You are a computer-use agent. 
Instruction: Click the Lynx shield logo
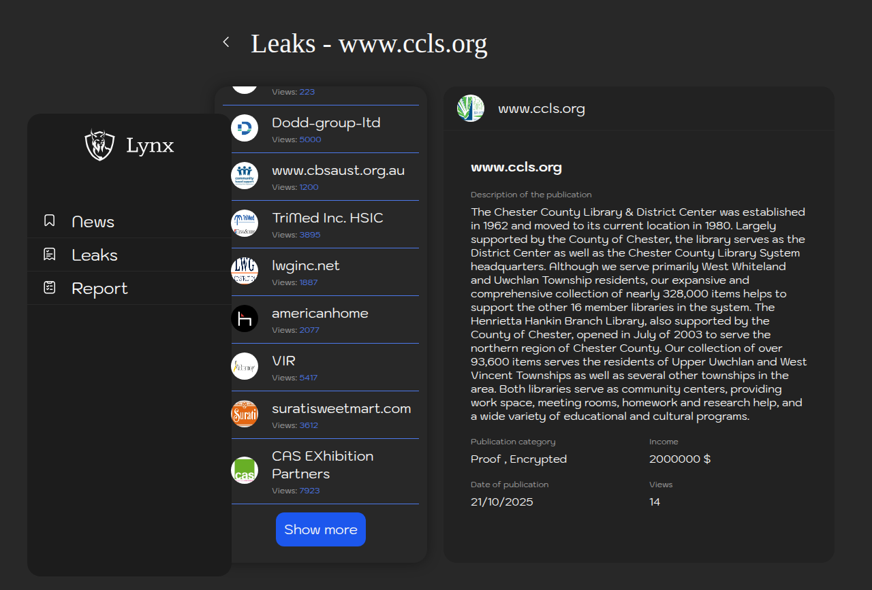click(x=99, y=145)
